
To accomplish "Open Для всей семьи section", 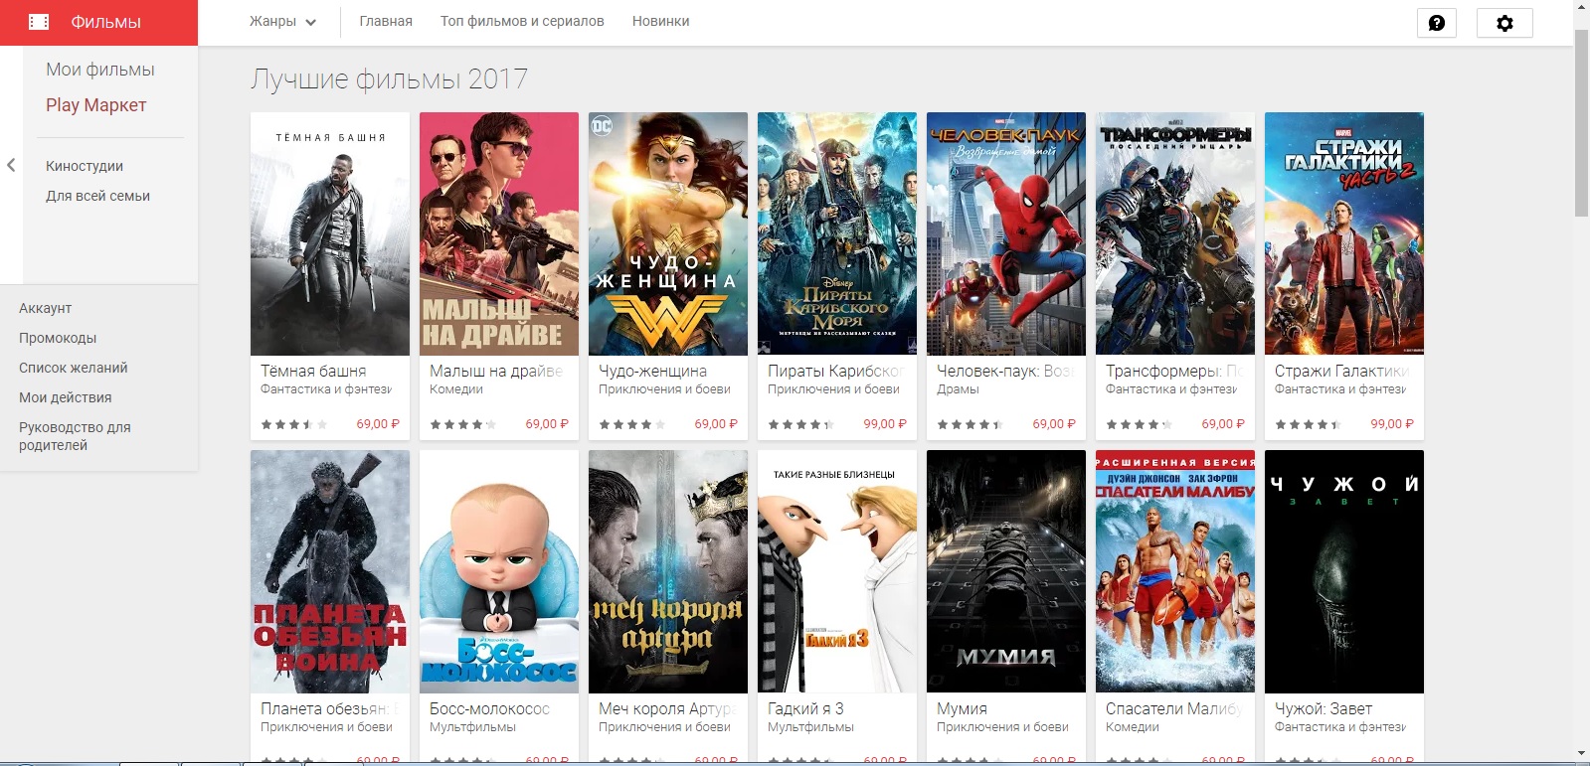I will 97,196.
